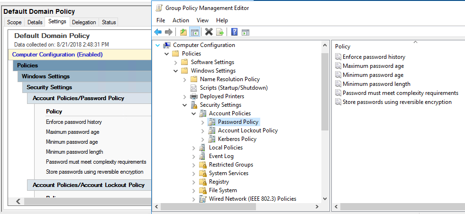
Task: Toggle the Show/Hide Action Pane icon
Action: coord(245,32)
